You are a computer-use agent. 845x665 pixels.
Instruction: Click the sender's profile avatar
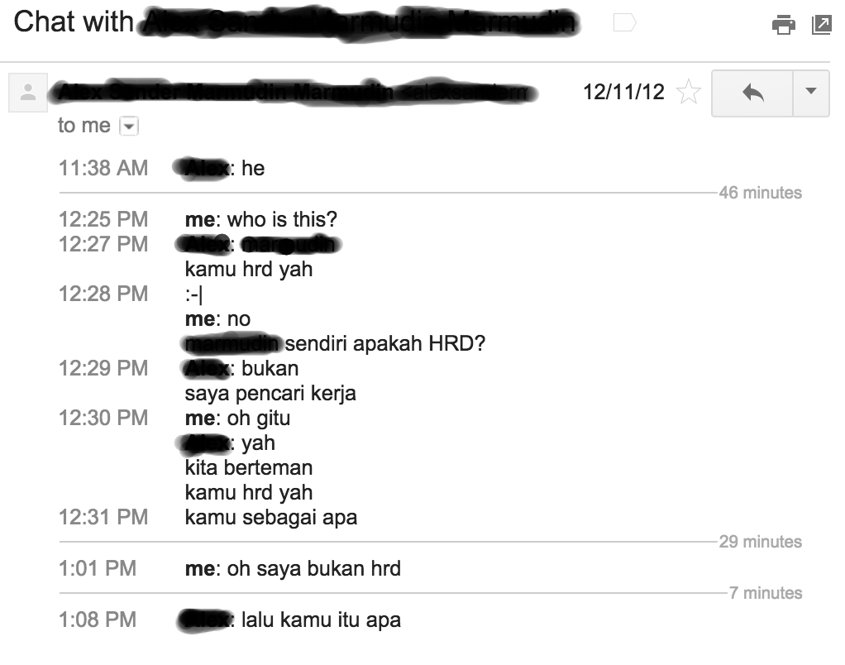click(x=28, y=93)
